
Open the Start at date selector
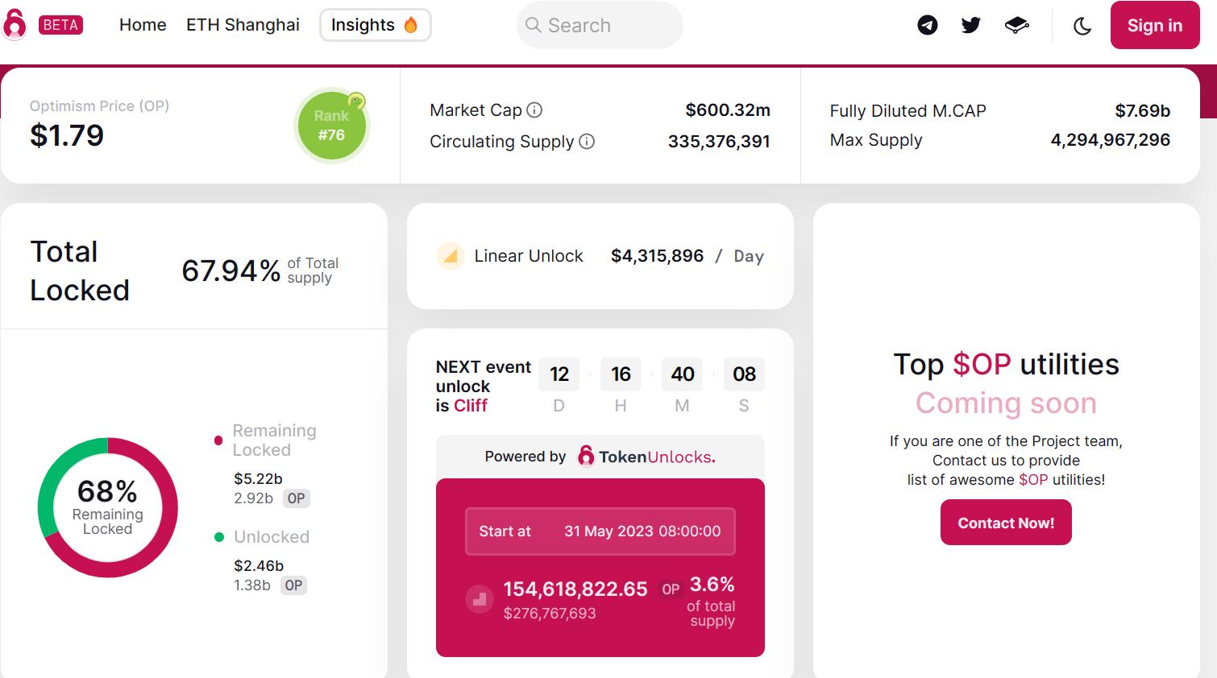coord(600,531)
